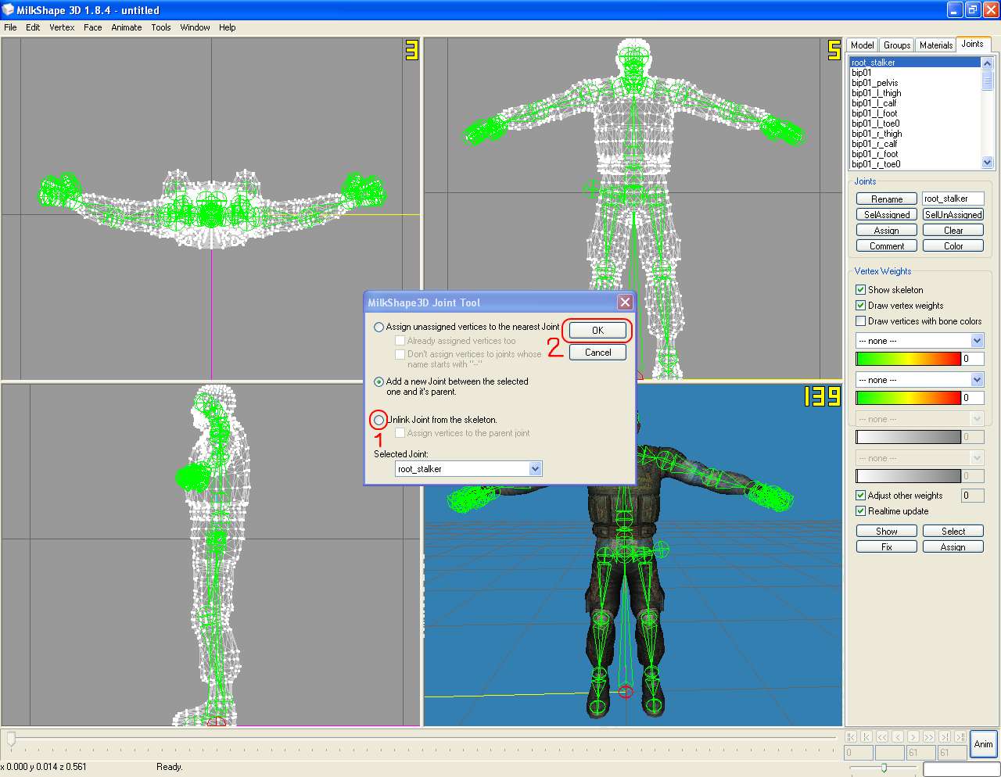Click the Clear button
Screen dimensions: 1001x777
point(953,231)
